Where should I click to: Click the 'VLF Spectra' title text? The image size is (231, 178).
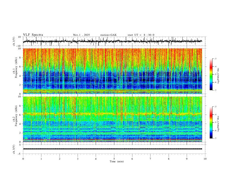pyautogui.click(x=33, y=35)
